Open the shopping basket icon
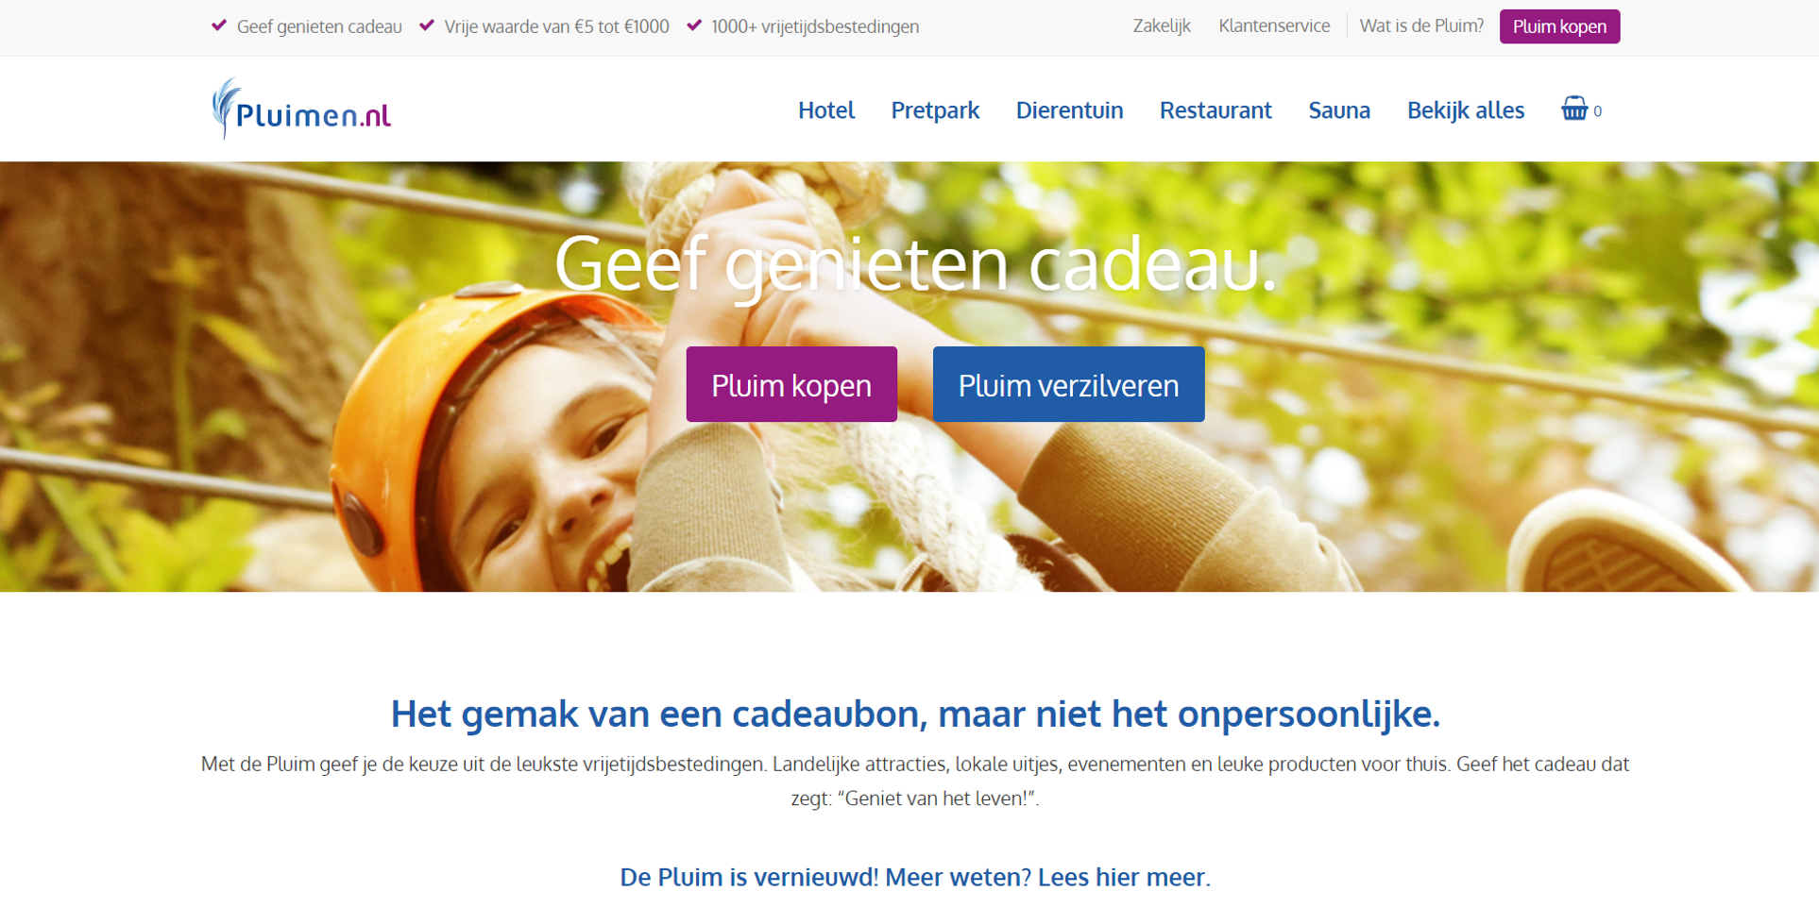The image size is (1819, 908). click(1573, 109)
